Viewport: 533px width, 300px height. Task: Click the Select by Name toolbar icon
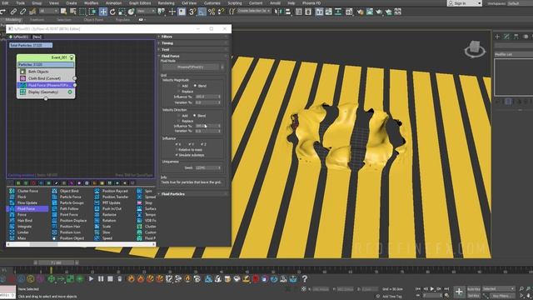72,12
